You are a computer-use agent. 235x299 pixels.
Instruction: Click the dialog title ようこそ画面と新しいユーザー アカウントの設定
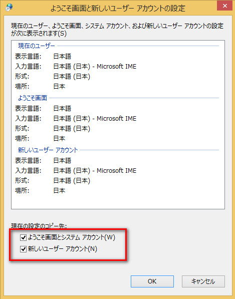click(x=118, y=8)
